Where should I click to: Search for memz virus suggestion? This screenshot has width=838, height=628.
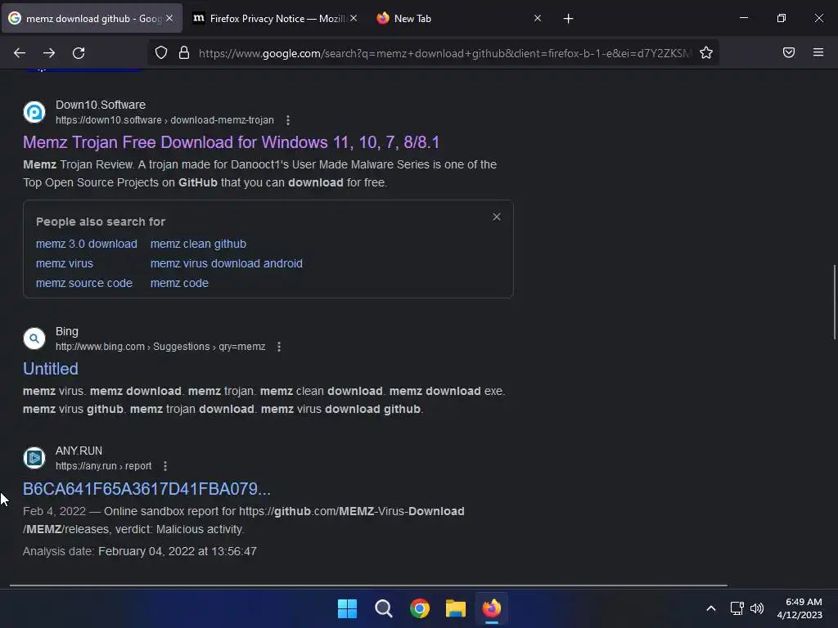64,263
